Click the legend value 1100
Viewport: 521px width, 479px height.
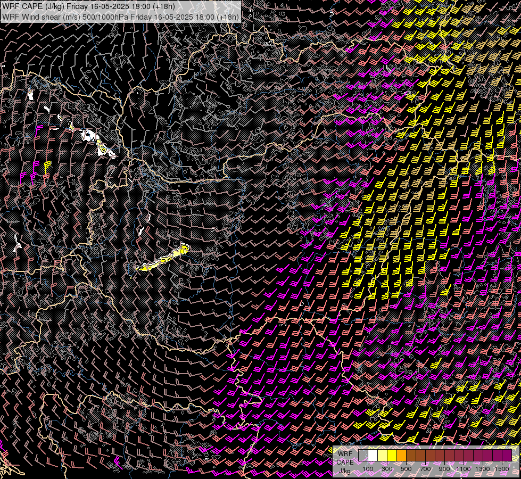464,469
